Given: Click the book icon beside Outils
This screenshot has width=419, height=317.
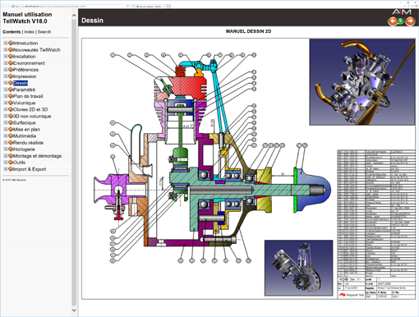Looking at the screenshot, I should pos(11,163).
